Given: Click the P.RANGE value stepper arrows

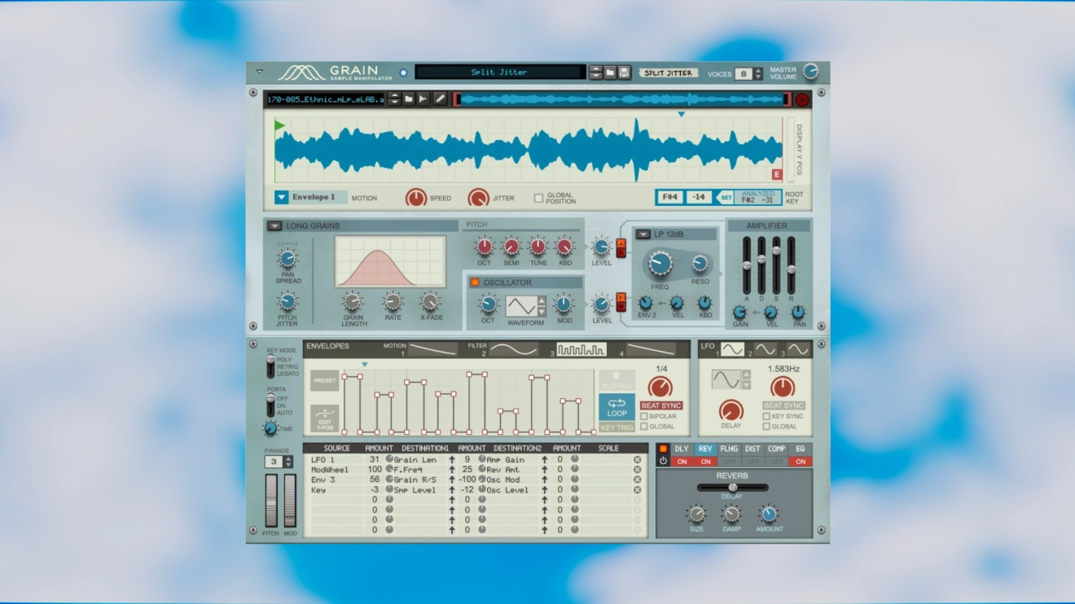Looking at the screenshot, I should coord(287,462).
